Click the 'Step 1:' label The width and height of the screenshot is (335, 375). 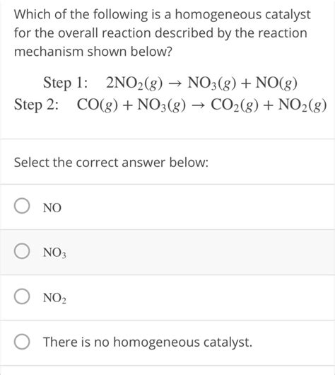[x=65, y=83]
